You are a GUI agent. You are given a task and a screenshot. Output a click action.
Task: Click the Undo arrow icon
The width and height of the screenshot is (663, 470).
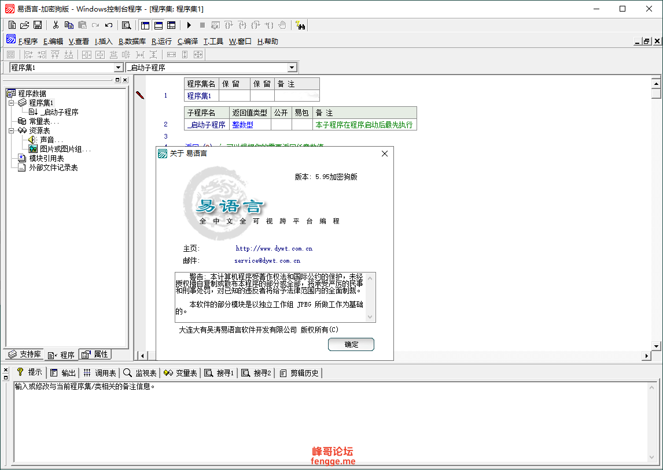[109, 25]
